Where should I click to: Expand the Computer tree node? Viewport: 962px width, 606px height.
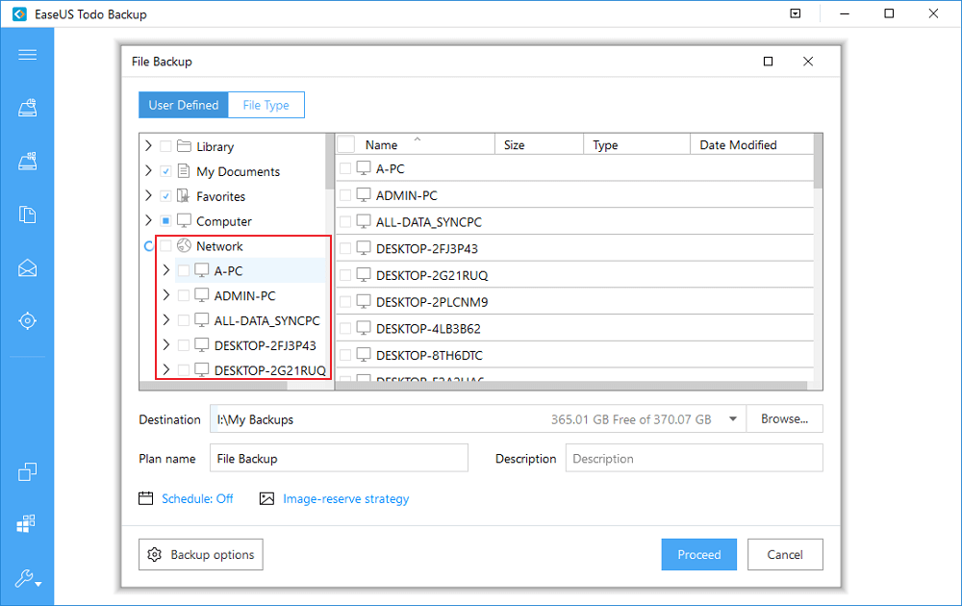(148, 221)
